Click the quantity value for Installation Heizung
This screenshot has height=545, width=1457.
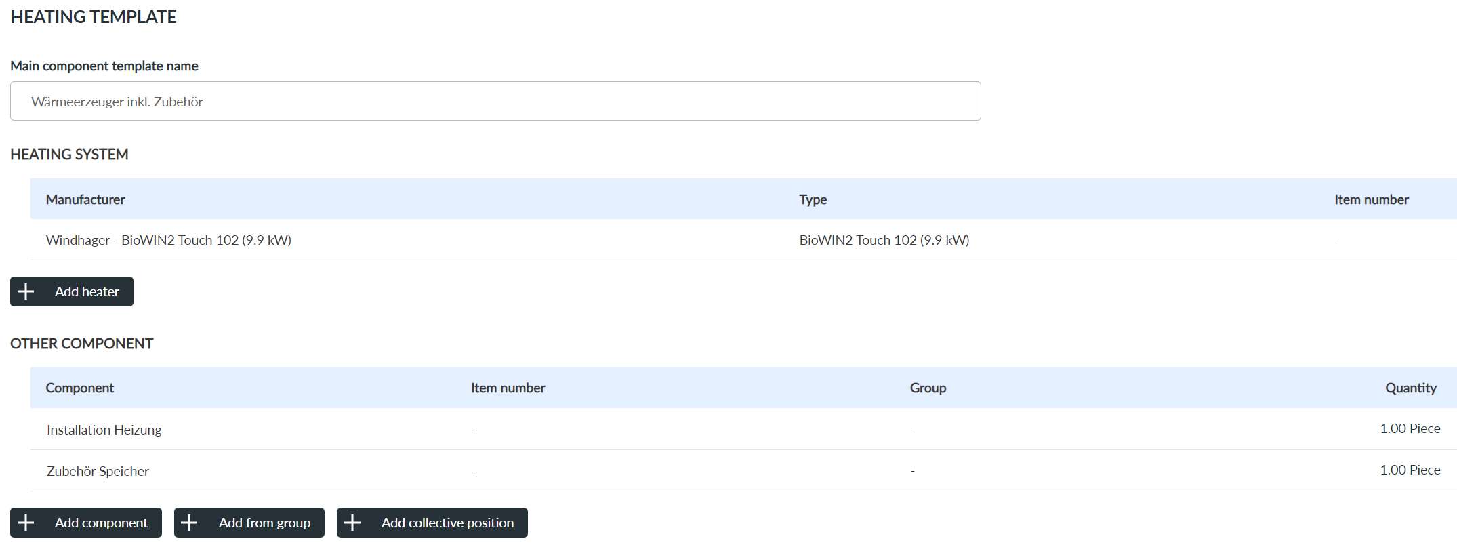point(1410,428)
